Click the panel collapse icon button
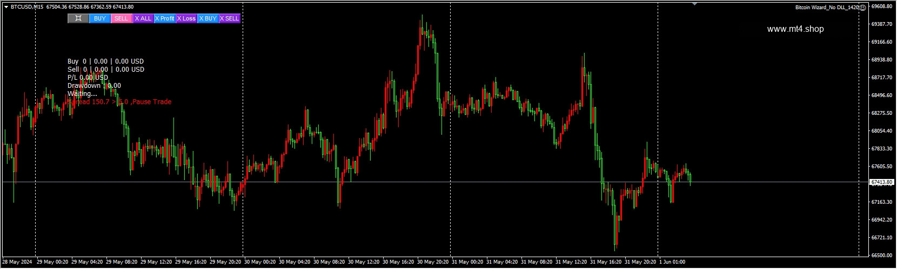The image size is (897, 269). pyautogui.click(x=78, y=18)
